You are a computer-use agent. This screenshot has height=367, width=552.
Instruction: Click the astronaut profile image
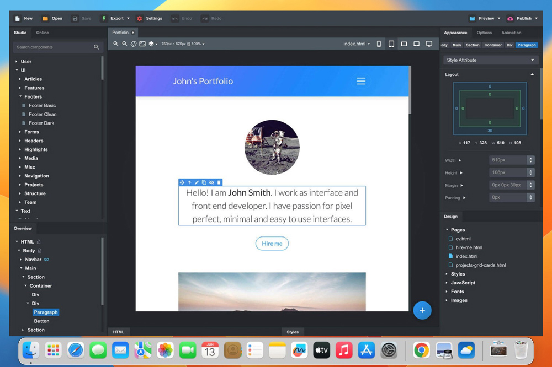coord(272,147)
